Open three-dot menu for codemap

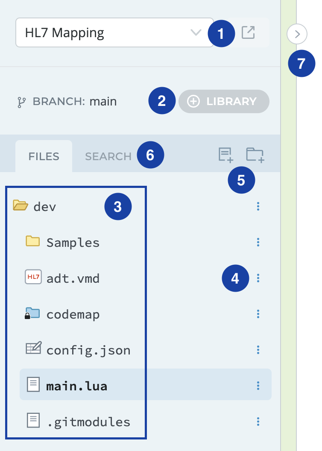258,314
